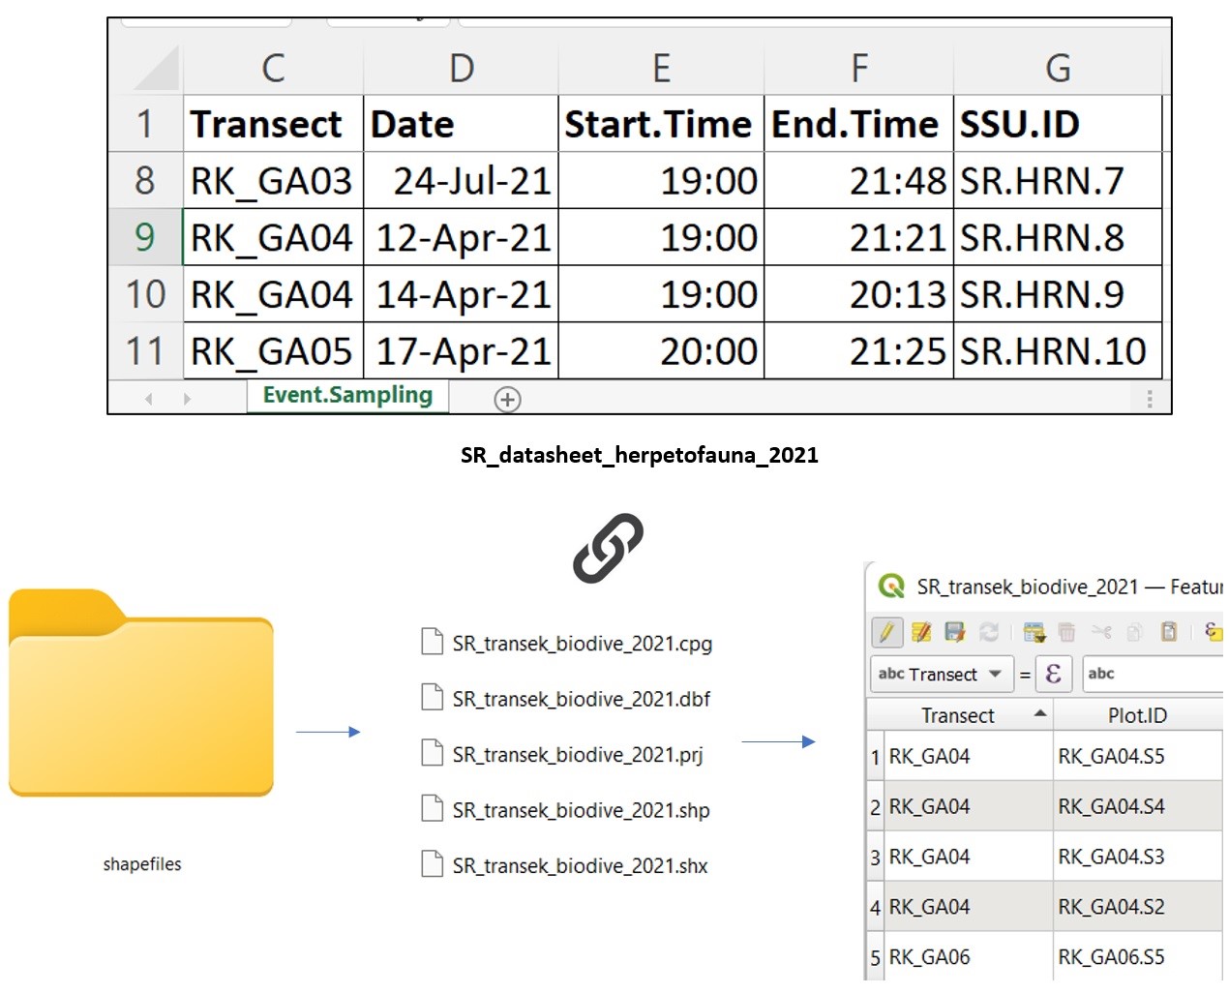Image resolution: width=1229 pixels, height=994 pixels.
Task: Click the abc value input field
Action: pos(1154,674)
